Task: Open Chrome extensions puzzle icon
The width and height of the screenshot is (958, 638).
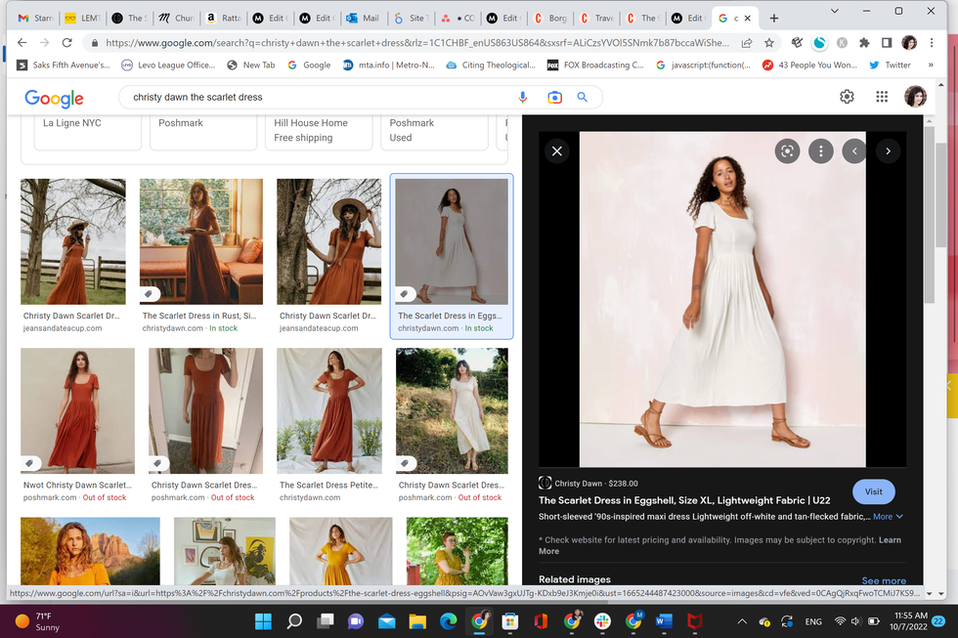Action: click(864, 43)
